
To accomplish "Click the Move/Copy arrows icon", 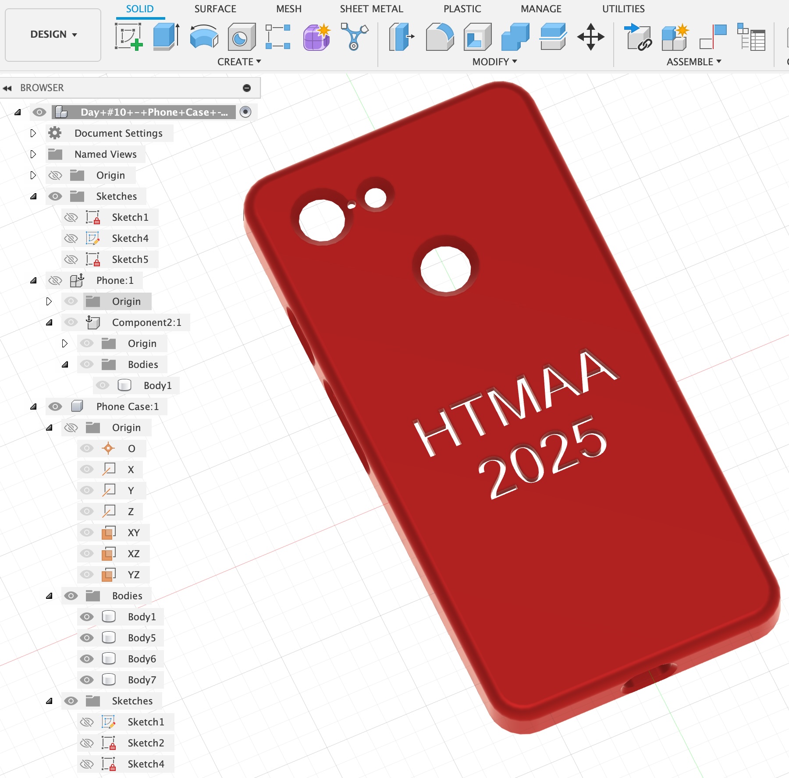I will (590, 37).
